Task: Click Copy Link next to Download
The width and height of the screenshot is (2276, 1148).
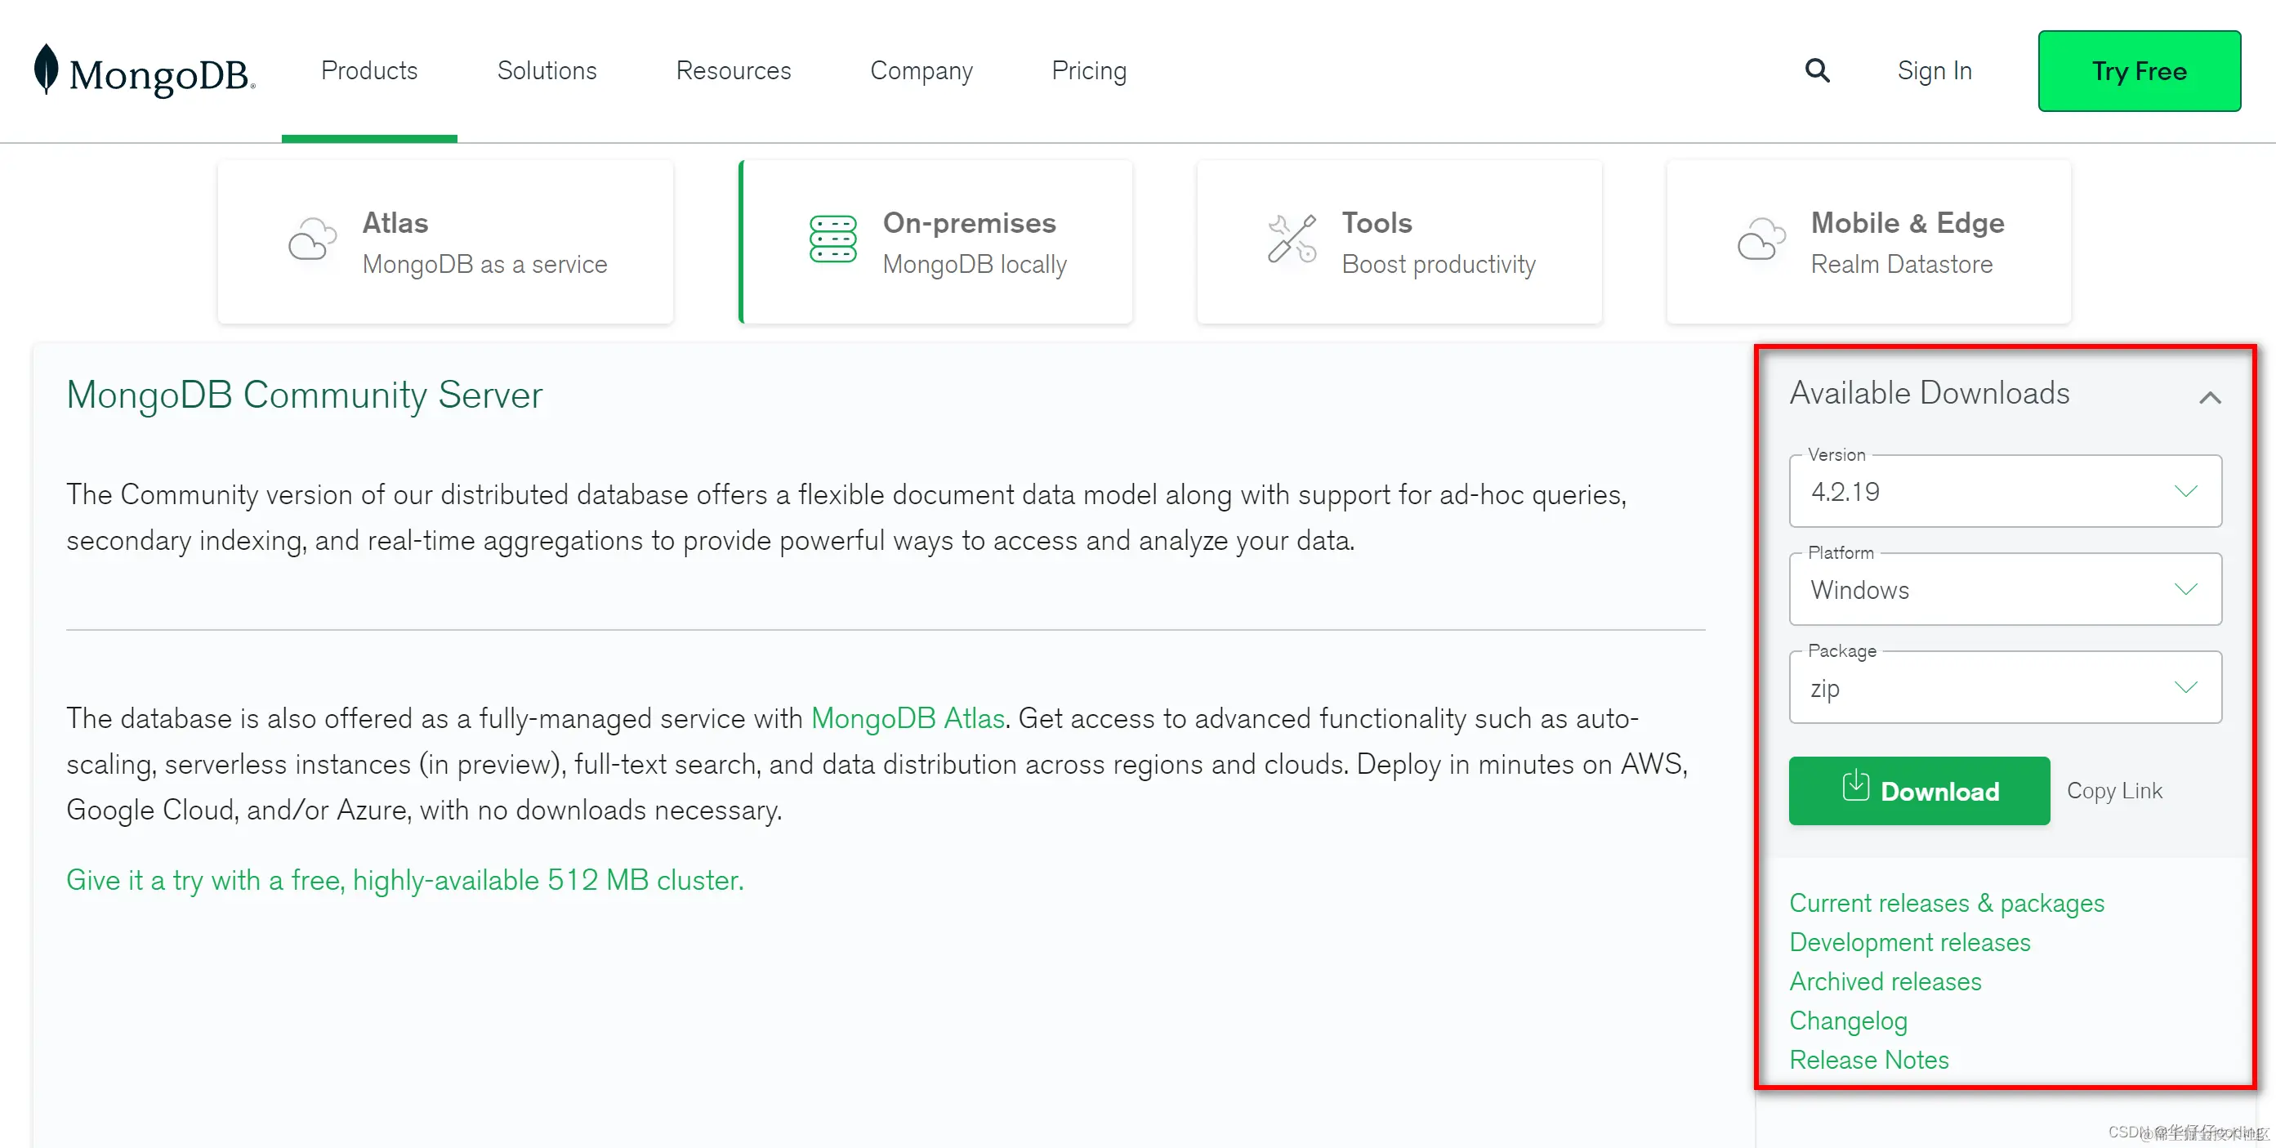Action: click(x=2113, y=791)
